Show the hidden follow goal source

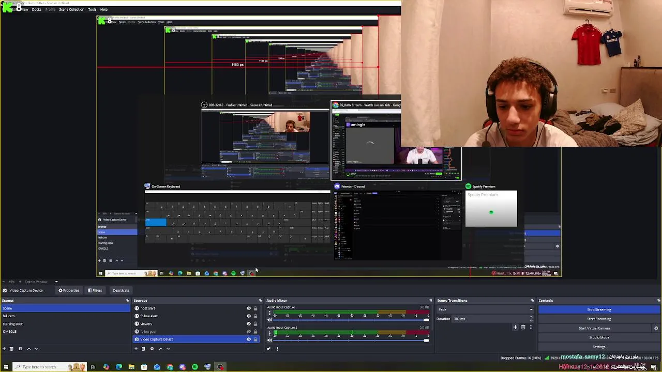click(x=248, y=332)
